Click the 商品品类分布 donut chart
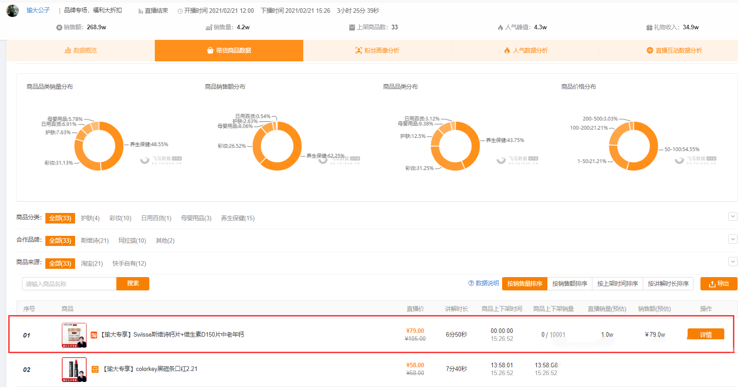The width and height of the screenshot is (738, 387). click(x=455, y=146)
